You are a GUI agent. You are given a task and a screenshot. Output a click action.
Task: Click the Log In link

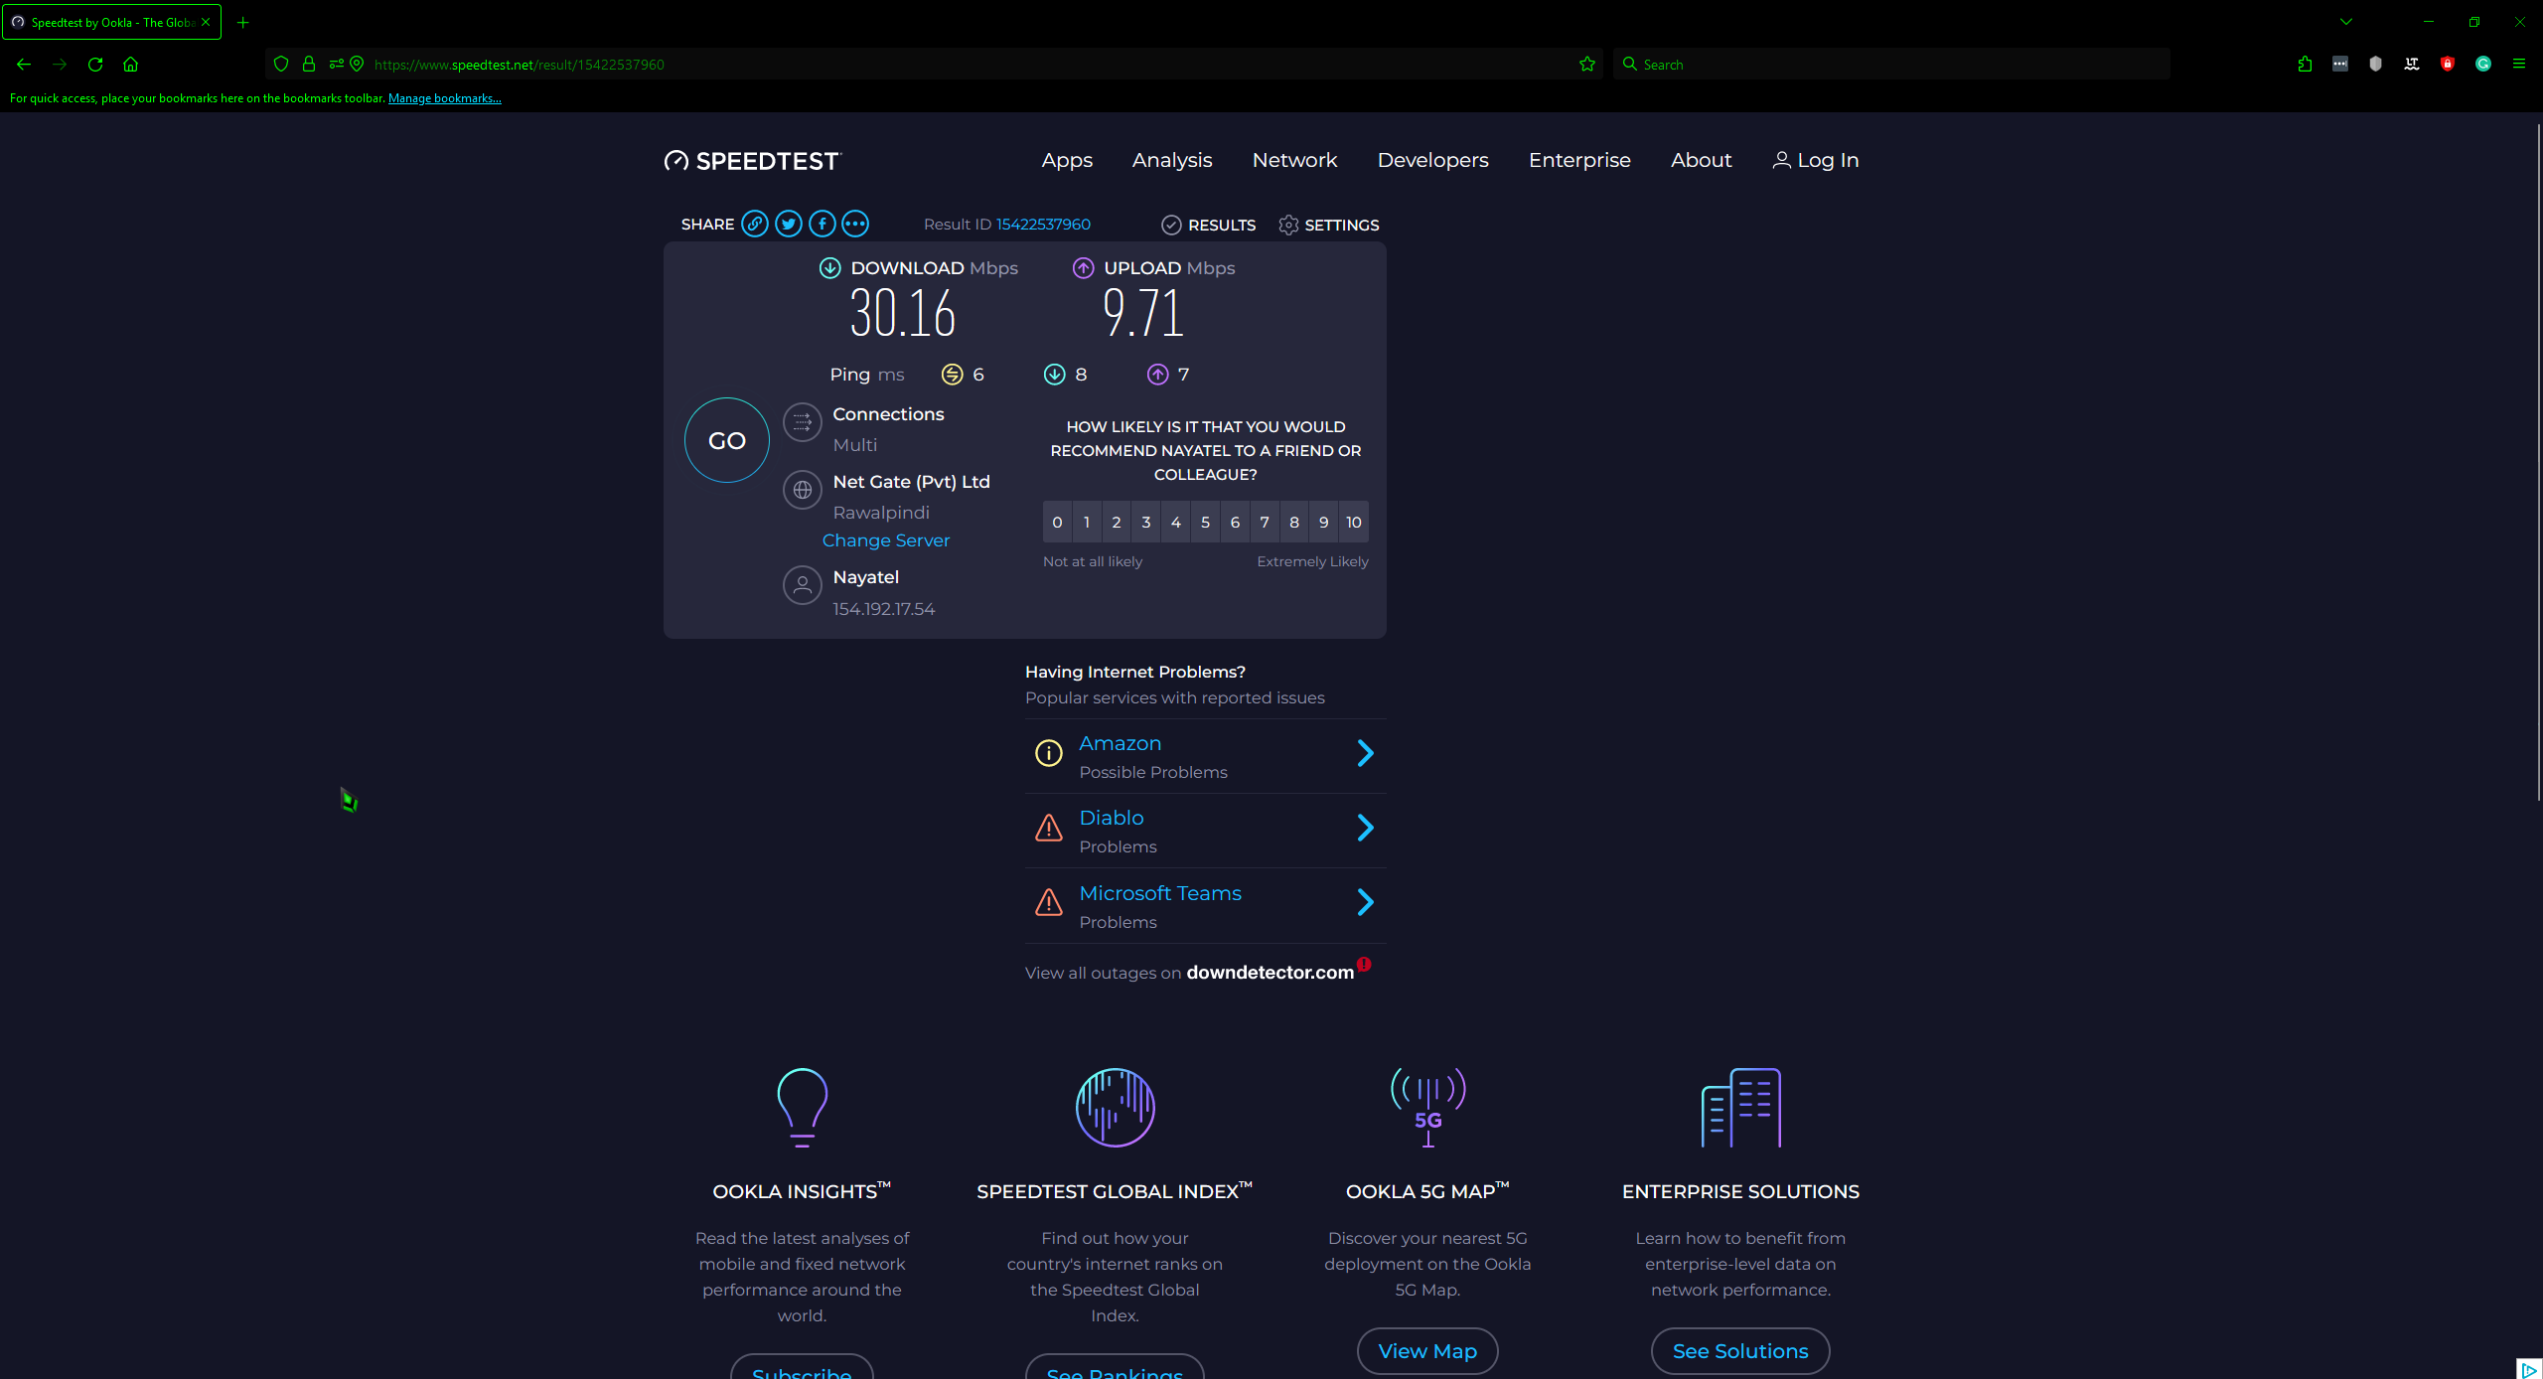pyautogui.click(x=1816, y=160)
